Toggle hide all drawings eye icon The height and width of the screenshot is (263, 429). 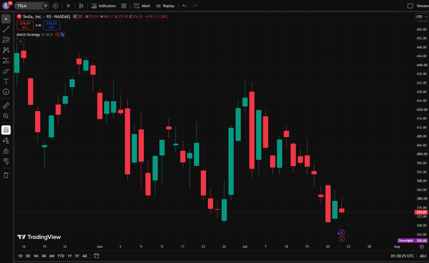click(x=6, y=161)
